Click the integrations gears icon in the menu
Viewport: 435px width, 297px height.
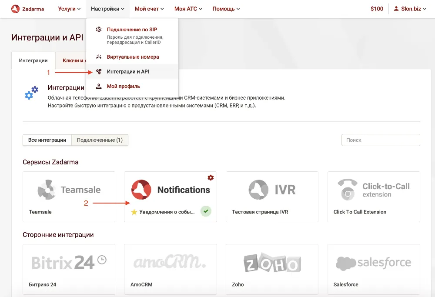[99, 72]
